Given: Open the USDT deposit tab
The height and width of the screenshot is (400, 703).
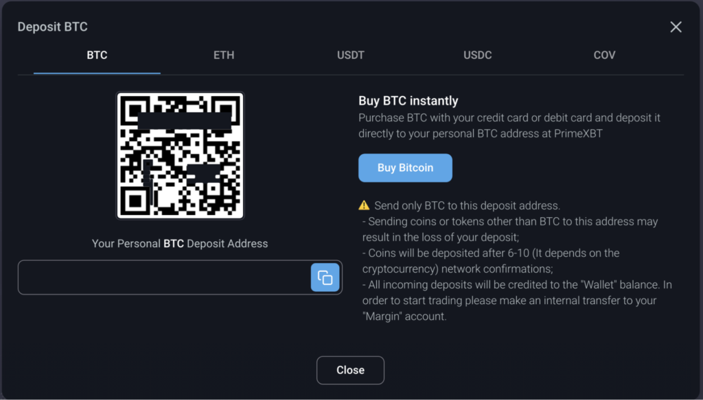Looking at the screenshot, I should (x=351, y=55).
